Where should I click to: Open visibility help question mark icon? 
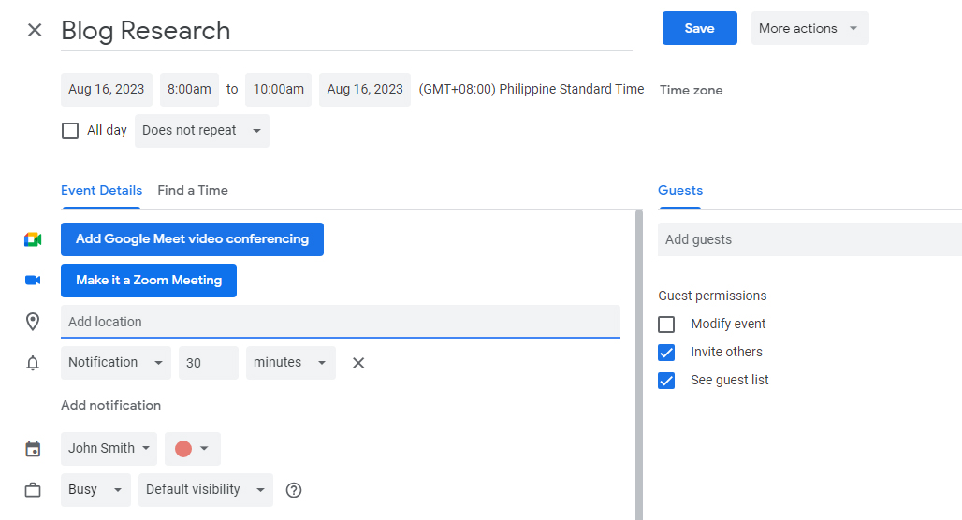coord(294,490)
